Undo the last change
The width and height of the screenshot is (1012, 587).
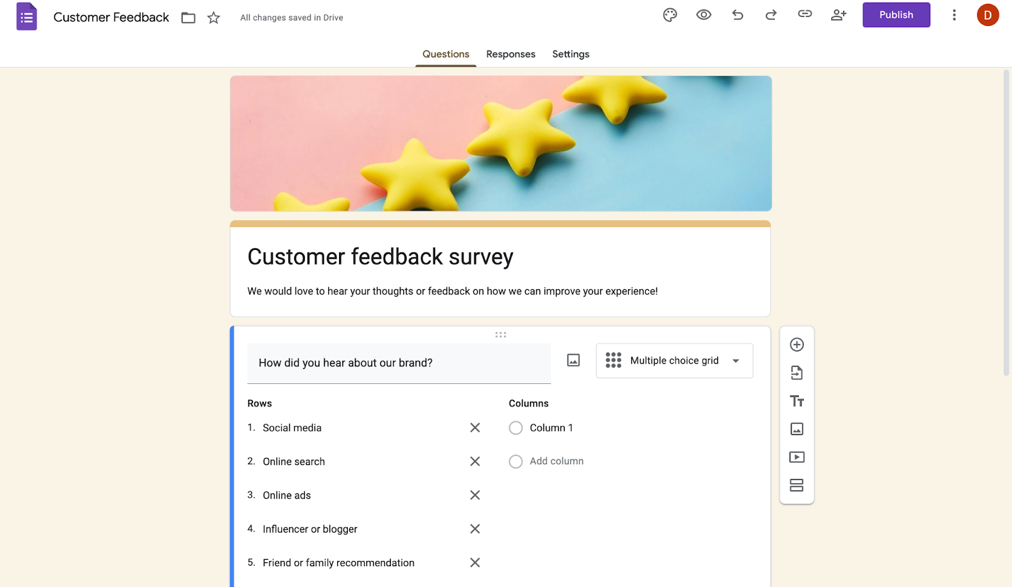(x=737, y=15)
